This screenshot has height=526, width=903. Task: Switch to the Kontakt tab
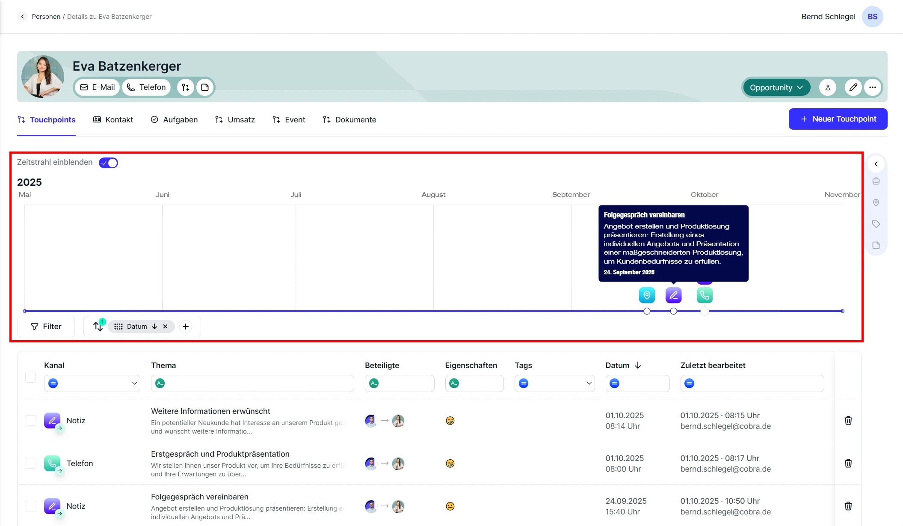113,120
